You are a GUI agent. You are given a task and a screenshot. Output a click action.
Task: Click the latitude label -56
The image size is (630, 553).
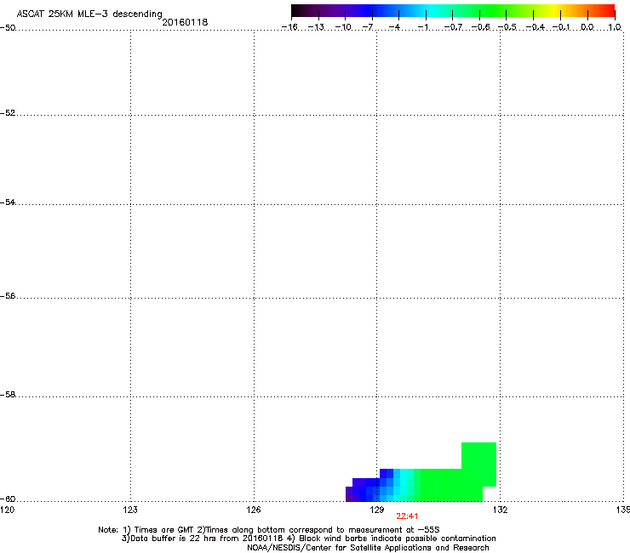point(8,296)
